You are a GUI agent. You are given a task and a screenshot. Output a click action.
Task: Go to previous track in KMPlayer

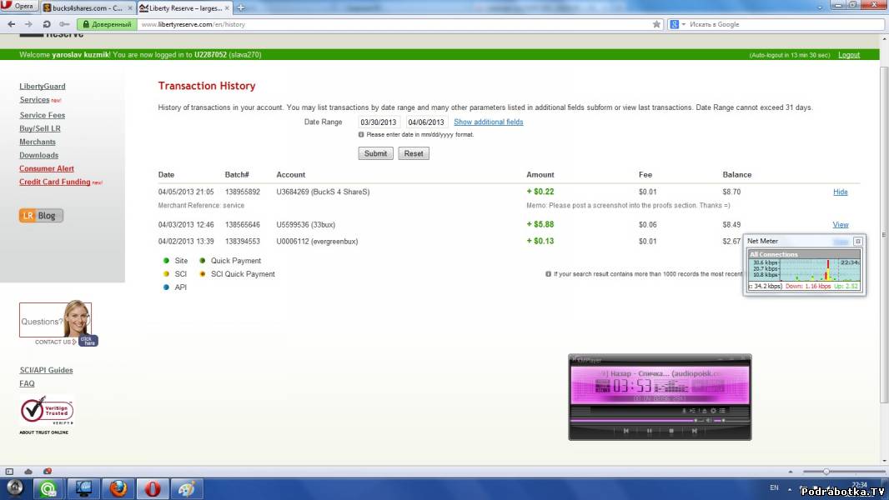pos(626,431)
